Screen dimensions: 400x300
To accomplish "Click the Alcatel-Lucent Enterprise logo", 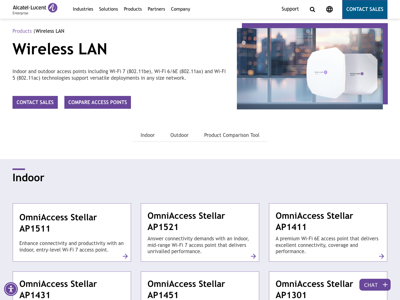I will [x=35, y=9].
